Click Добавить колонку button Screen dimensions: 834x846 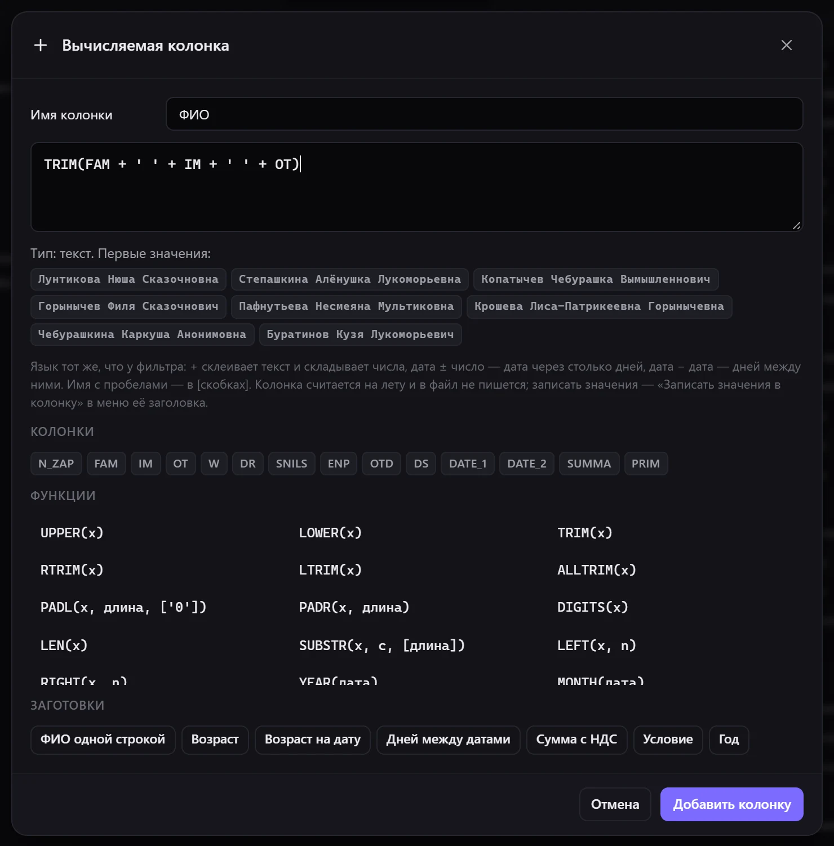[732, 804]
